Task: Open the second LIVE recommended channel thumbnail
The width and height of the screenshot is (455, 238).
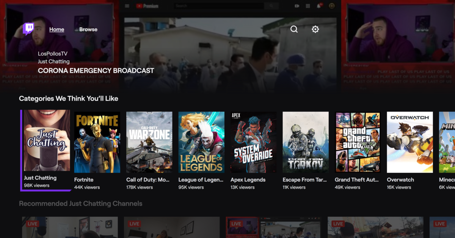Action: (172, 227)
